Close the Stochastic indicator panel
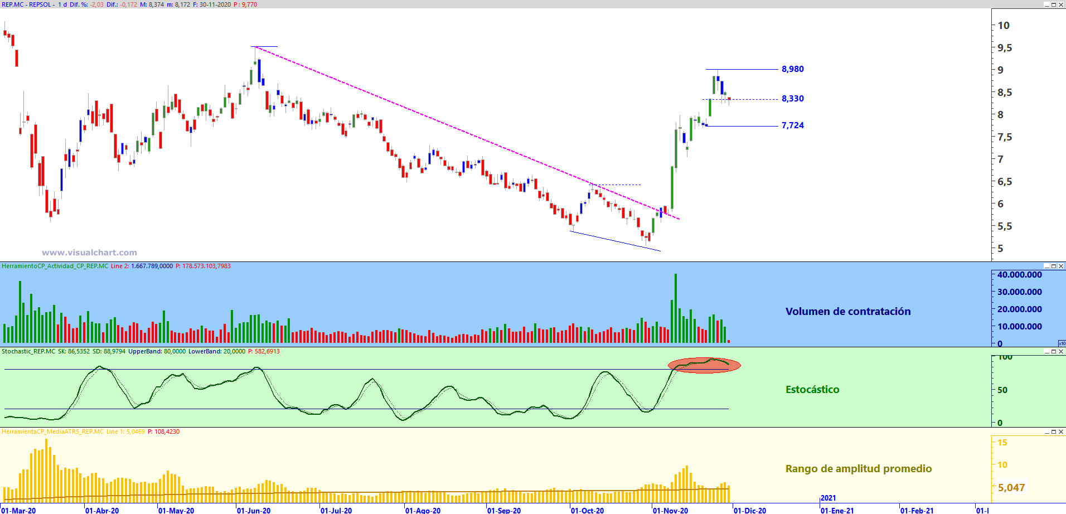The height and width of the screenshot is (514, 1066). (x=1061, y=352)
